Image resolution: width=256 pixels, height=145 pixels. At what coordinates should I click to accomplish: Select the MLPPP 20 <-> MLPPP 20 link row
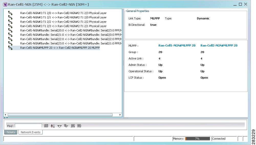(60, 48)
